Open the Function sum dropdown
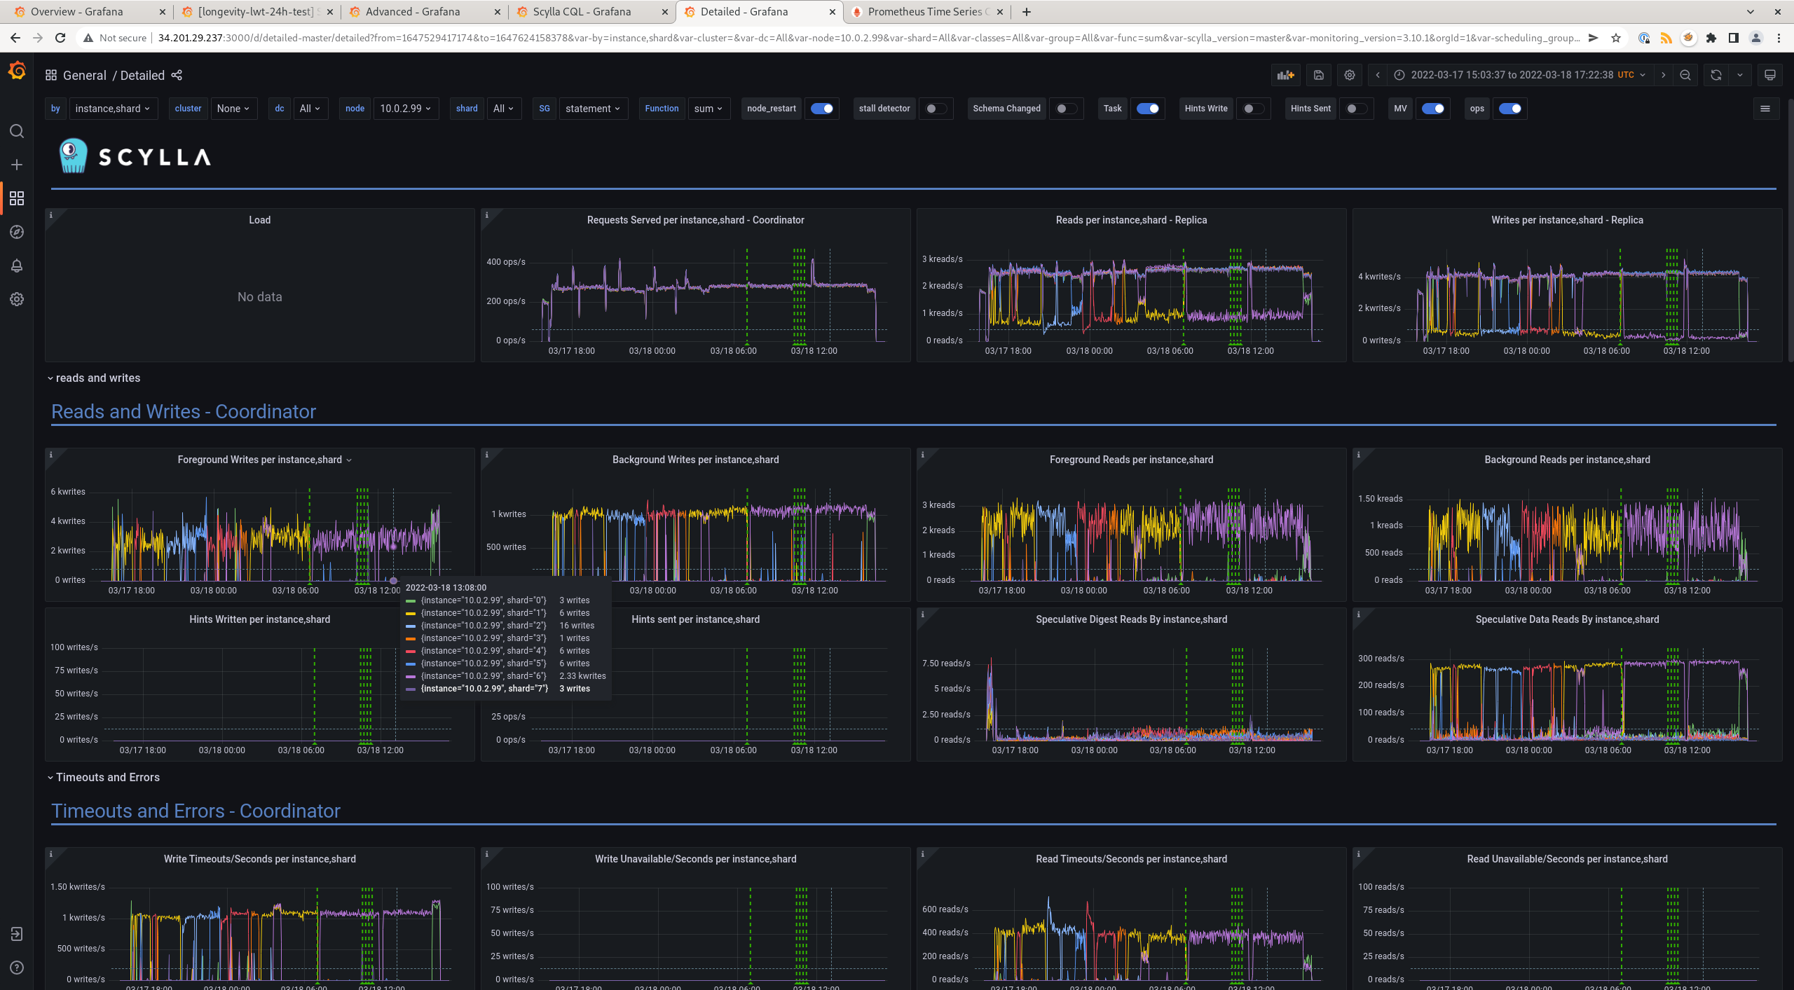1794x990 pixels. pos(708,109)
